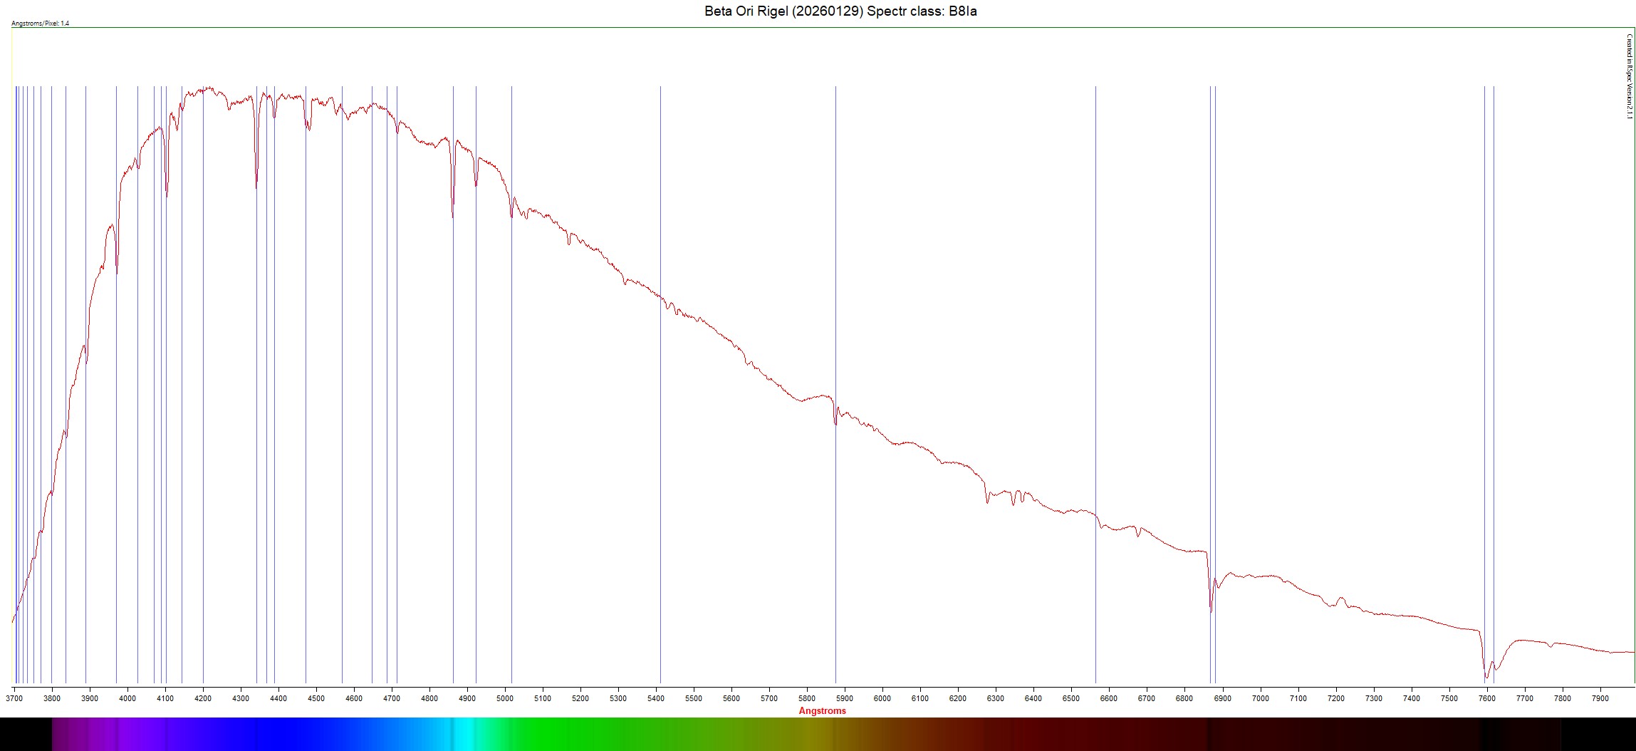Image resolution: width=1636 pixels, height=751 pixels.
Task: Click the 'Angstroms/Pixel: 1.4' label
Action: pos(41,24)
